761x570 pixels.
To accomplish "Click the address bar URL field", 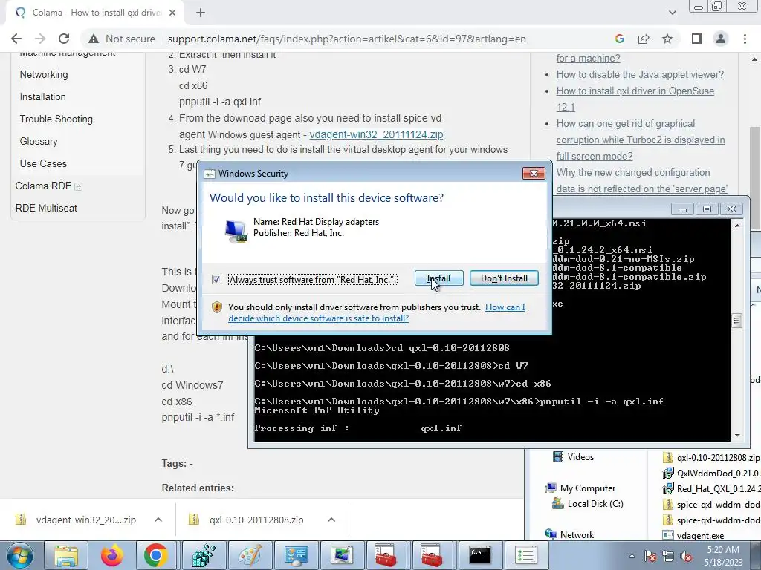I will click(346, 39).
